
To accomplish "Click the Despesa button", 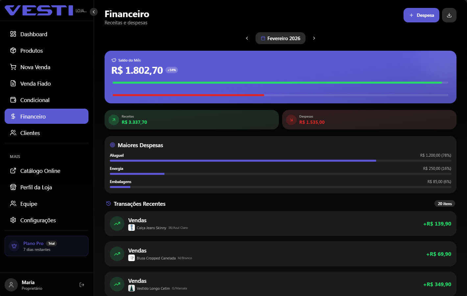I will [x=421, y=15].
